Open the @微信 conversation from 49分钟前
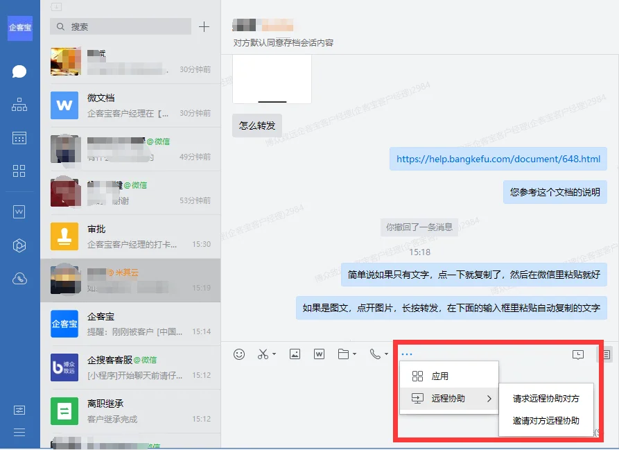Screen dimensions: 619x450 130,149
